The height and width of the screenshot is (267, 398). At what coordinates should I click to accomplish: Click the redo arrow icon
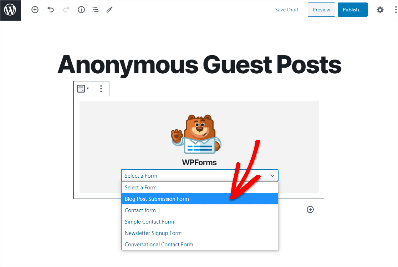click(66, 10)
